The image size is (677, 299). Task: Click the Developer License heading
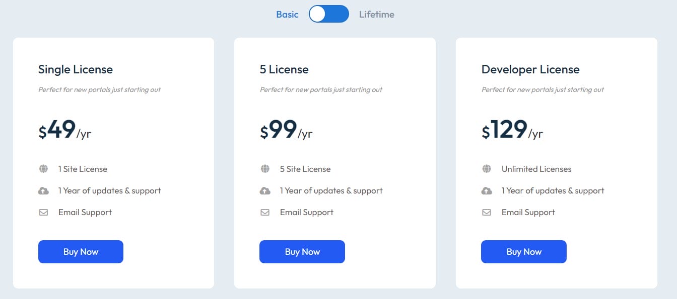tap(530, 69)
